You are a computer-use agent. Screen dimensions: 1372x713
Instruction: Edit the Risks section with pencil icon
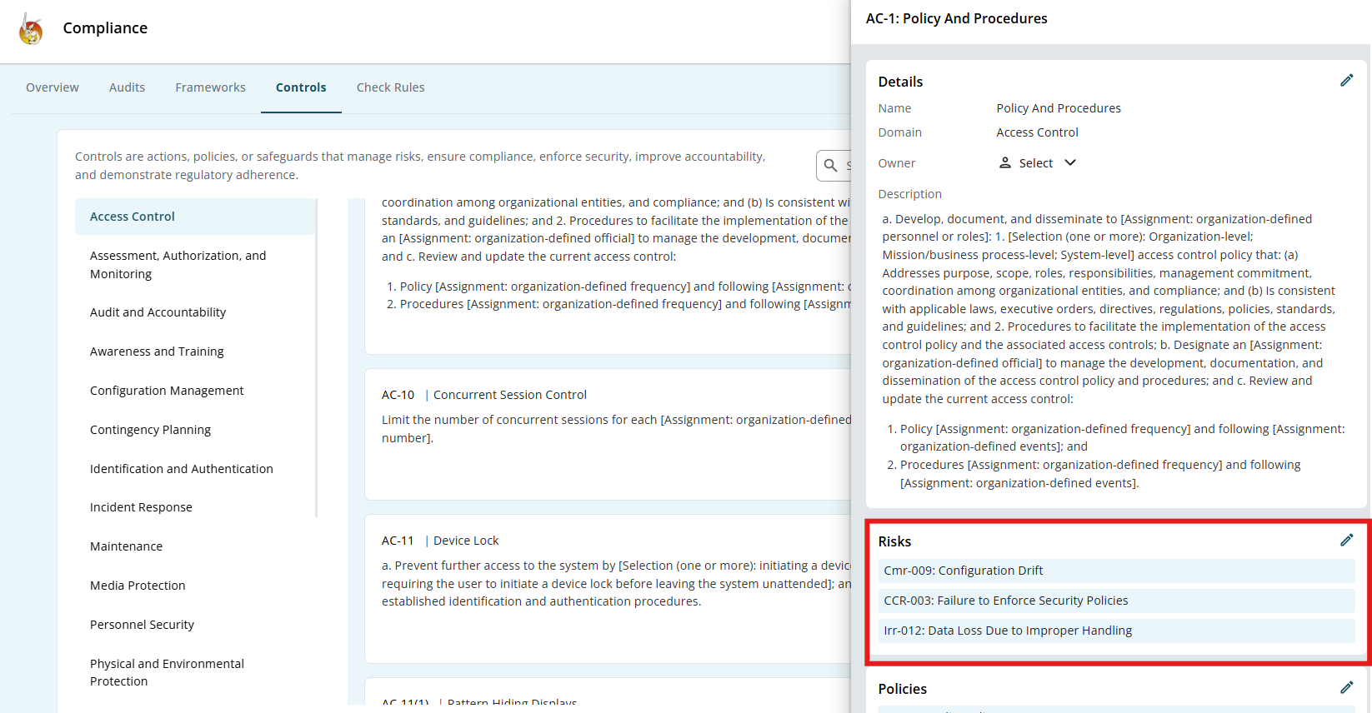(1346, 541)
